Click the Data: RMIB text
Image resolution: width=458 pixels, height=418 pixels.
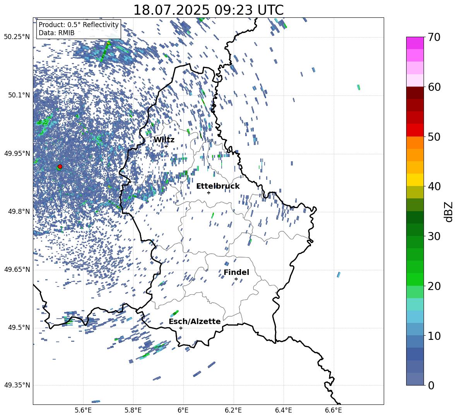point(56,33)
